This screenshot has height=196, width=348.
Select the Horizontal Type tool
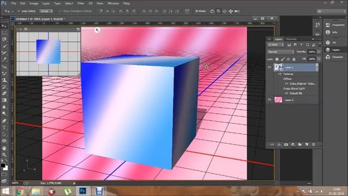[x=4, y=127]
